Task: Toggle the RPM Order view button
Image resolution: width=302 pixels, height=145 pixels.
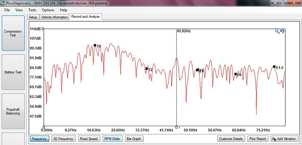Action: click(112, 139)
